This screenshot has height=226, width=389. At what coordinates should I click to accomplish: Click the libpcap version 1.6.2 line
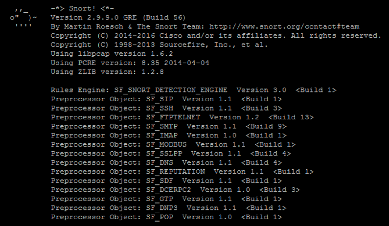[x=104, y=54]
